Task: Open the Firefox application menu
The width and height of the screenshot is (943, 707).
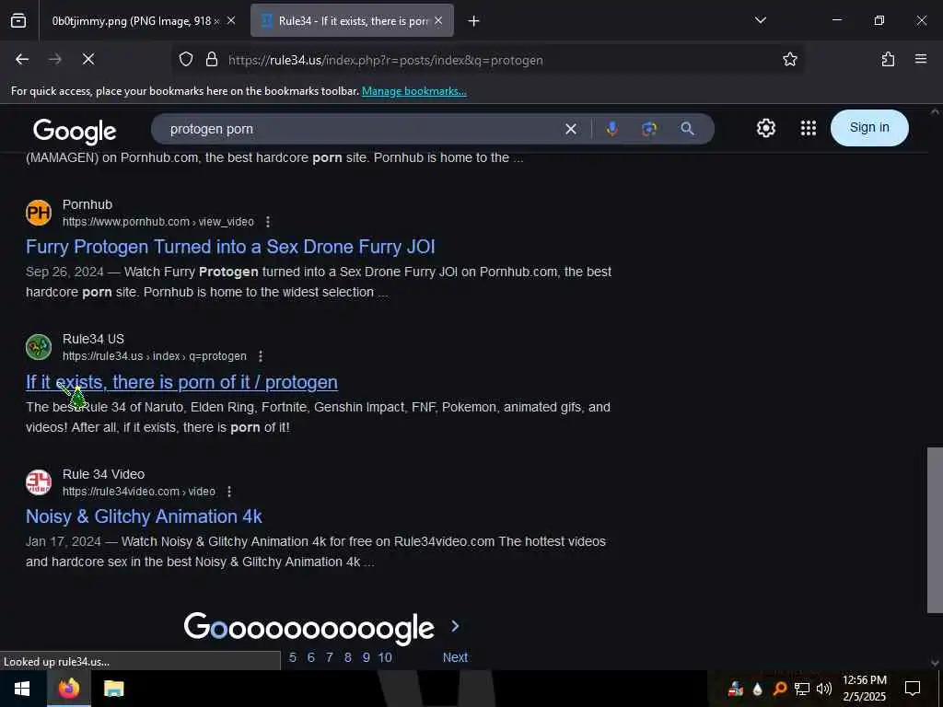Action: (920, 59)
